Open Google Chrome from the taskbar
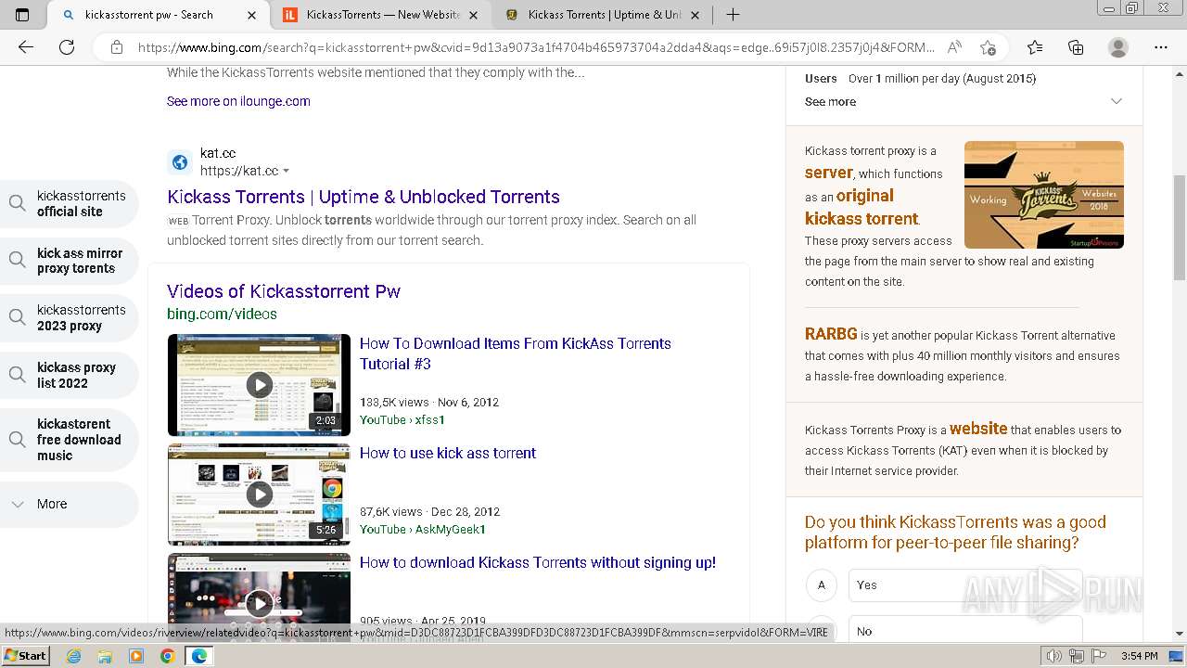Viewport: 1187px width, 668px height. pos(167,656)
